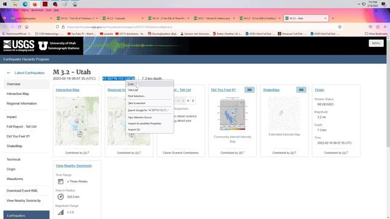Click shield tracking protection icon in address bar

[x=57, y=27]
